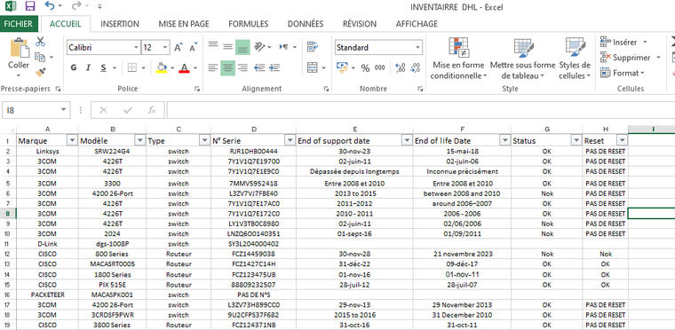Screen dimensions: 675x330
Task: Click the percent style icon
Action: click(366, 68)
